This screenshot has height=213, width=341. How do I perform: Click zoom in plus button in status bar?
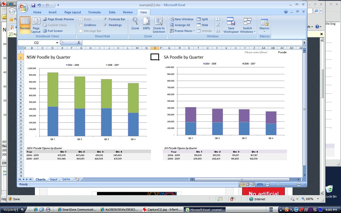(299, 184)
